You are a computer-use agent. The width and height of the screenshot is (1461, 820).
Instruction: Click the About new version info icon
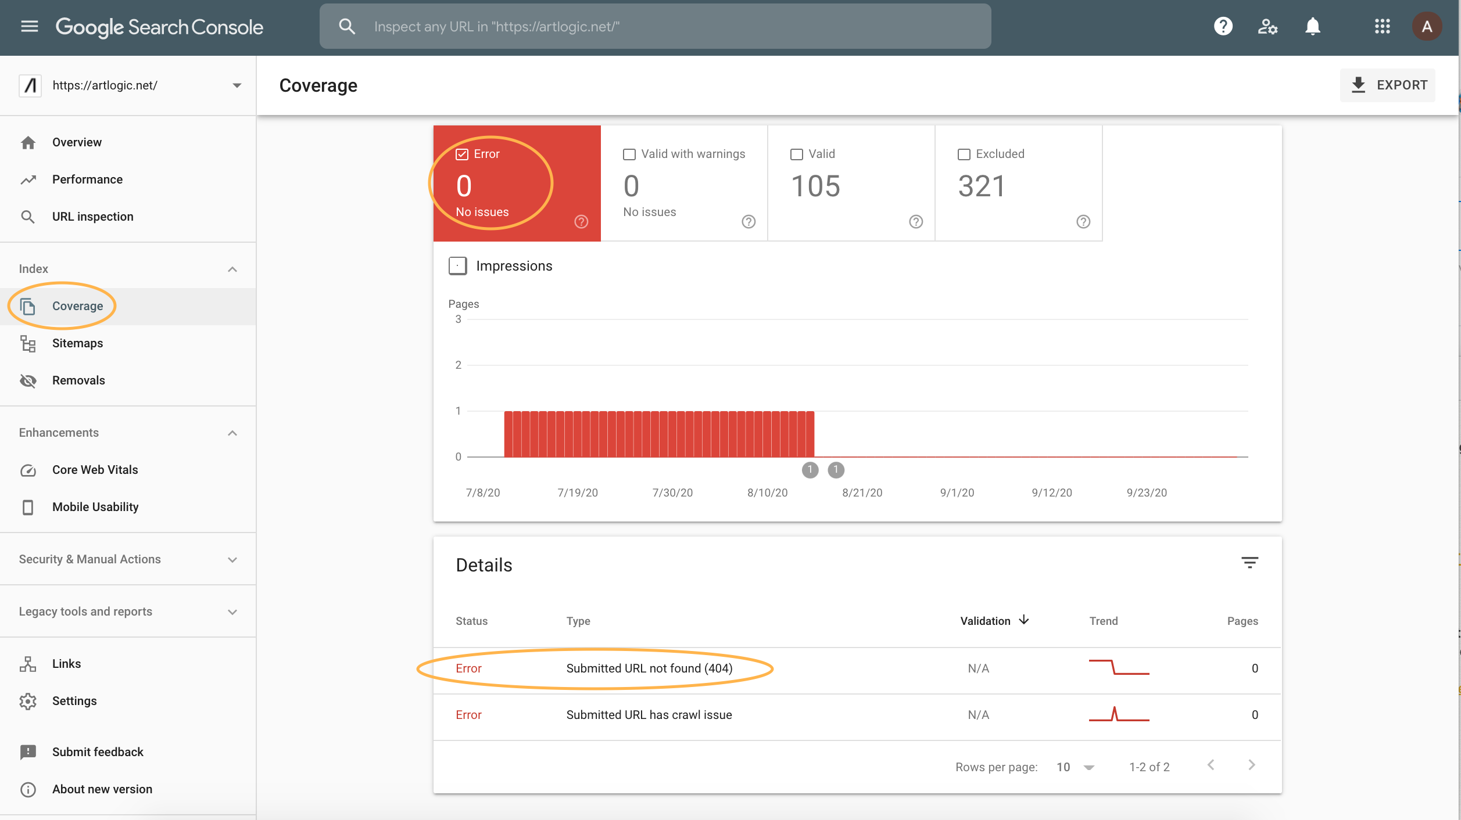pyautogui.click(x=28, y=790)
